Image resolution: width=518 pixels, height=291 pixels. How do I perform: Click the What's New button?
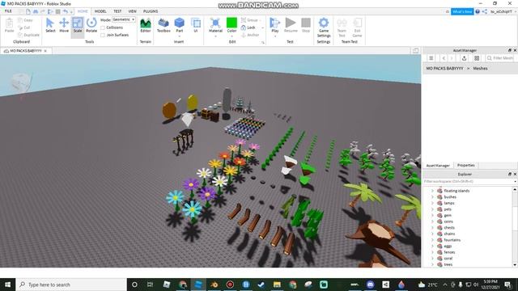click(x=462, y=11)
